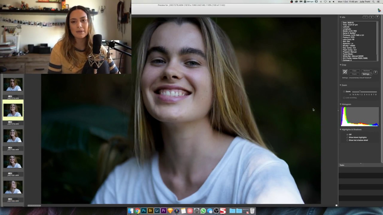Open Adobe Bridge from the dock
Viewport: 383px width, 215px height.
151,211
